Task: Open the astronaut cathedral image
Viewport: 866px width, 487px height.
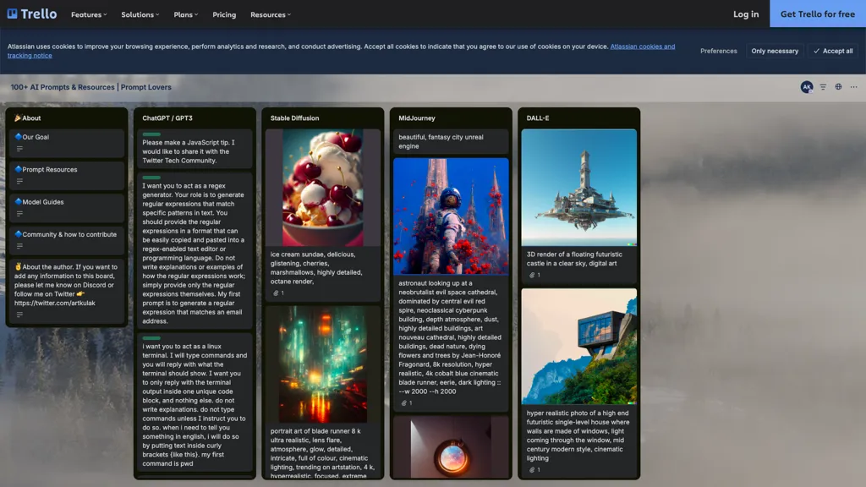Action: pyautogui.click(x=451, y=216)
